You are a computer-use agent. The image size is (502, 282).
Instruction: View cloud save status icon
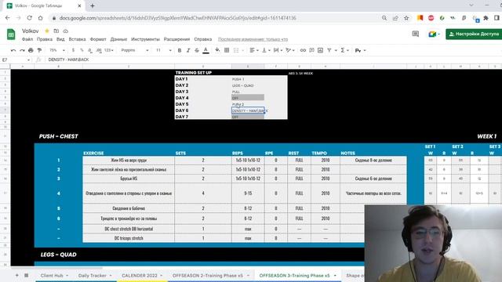tap(66, 31)
